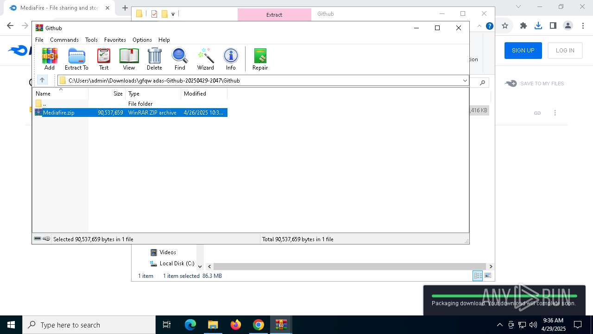Go back in Chrome
Viewport: 593px width, 334px height.
pos(10,26)
